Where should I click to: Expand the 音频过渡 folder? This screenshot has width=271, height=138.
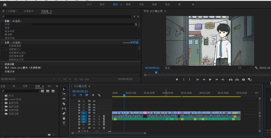coord(2,107)
